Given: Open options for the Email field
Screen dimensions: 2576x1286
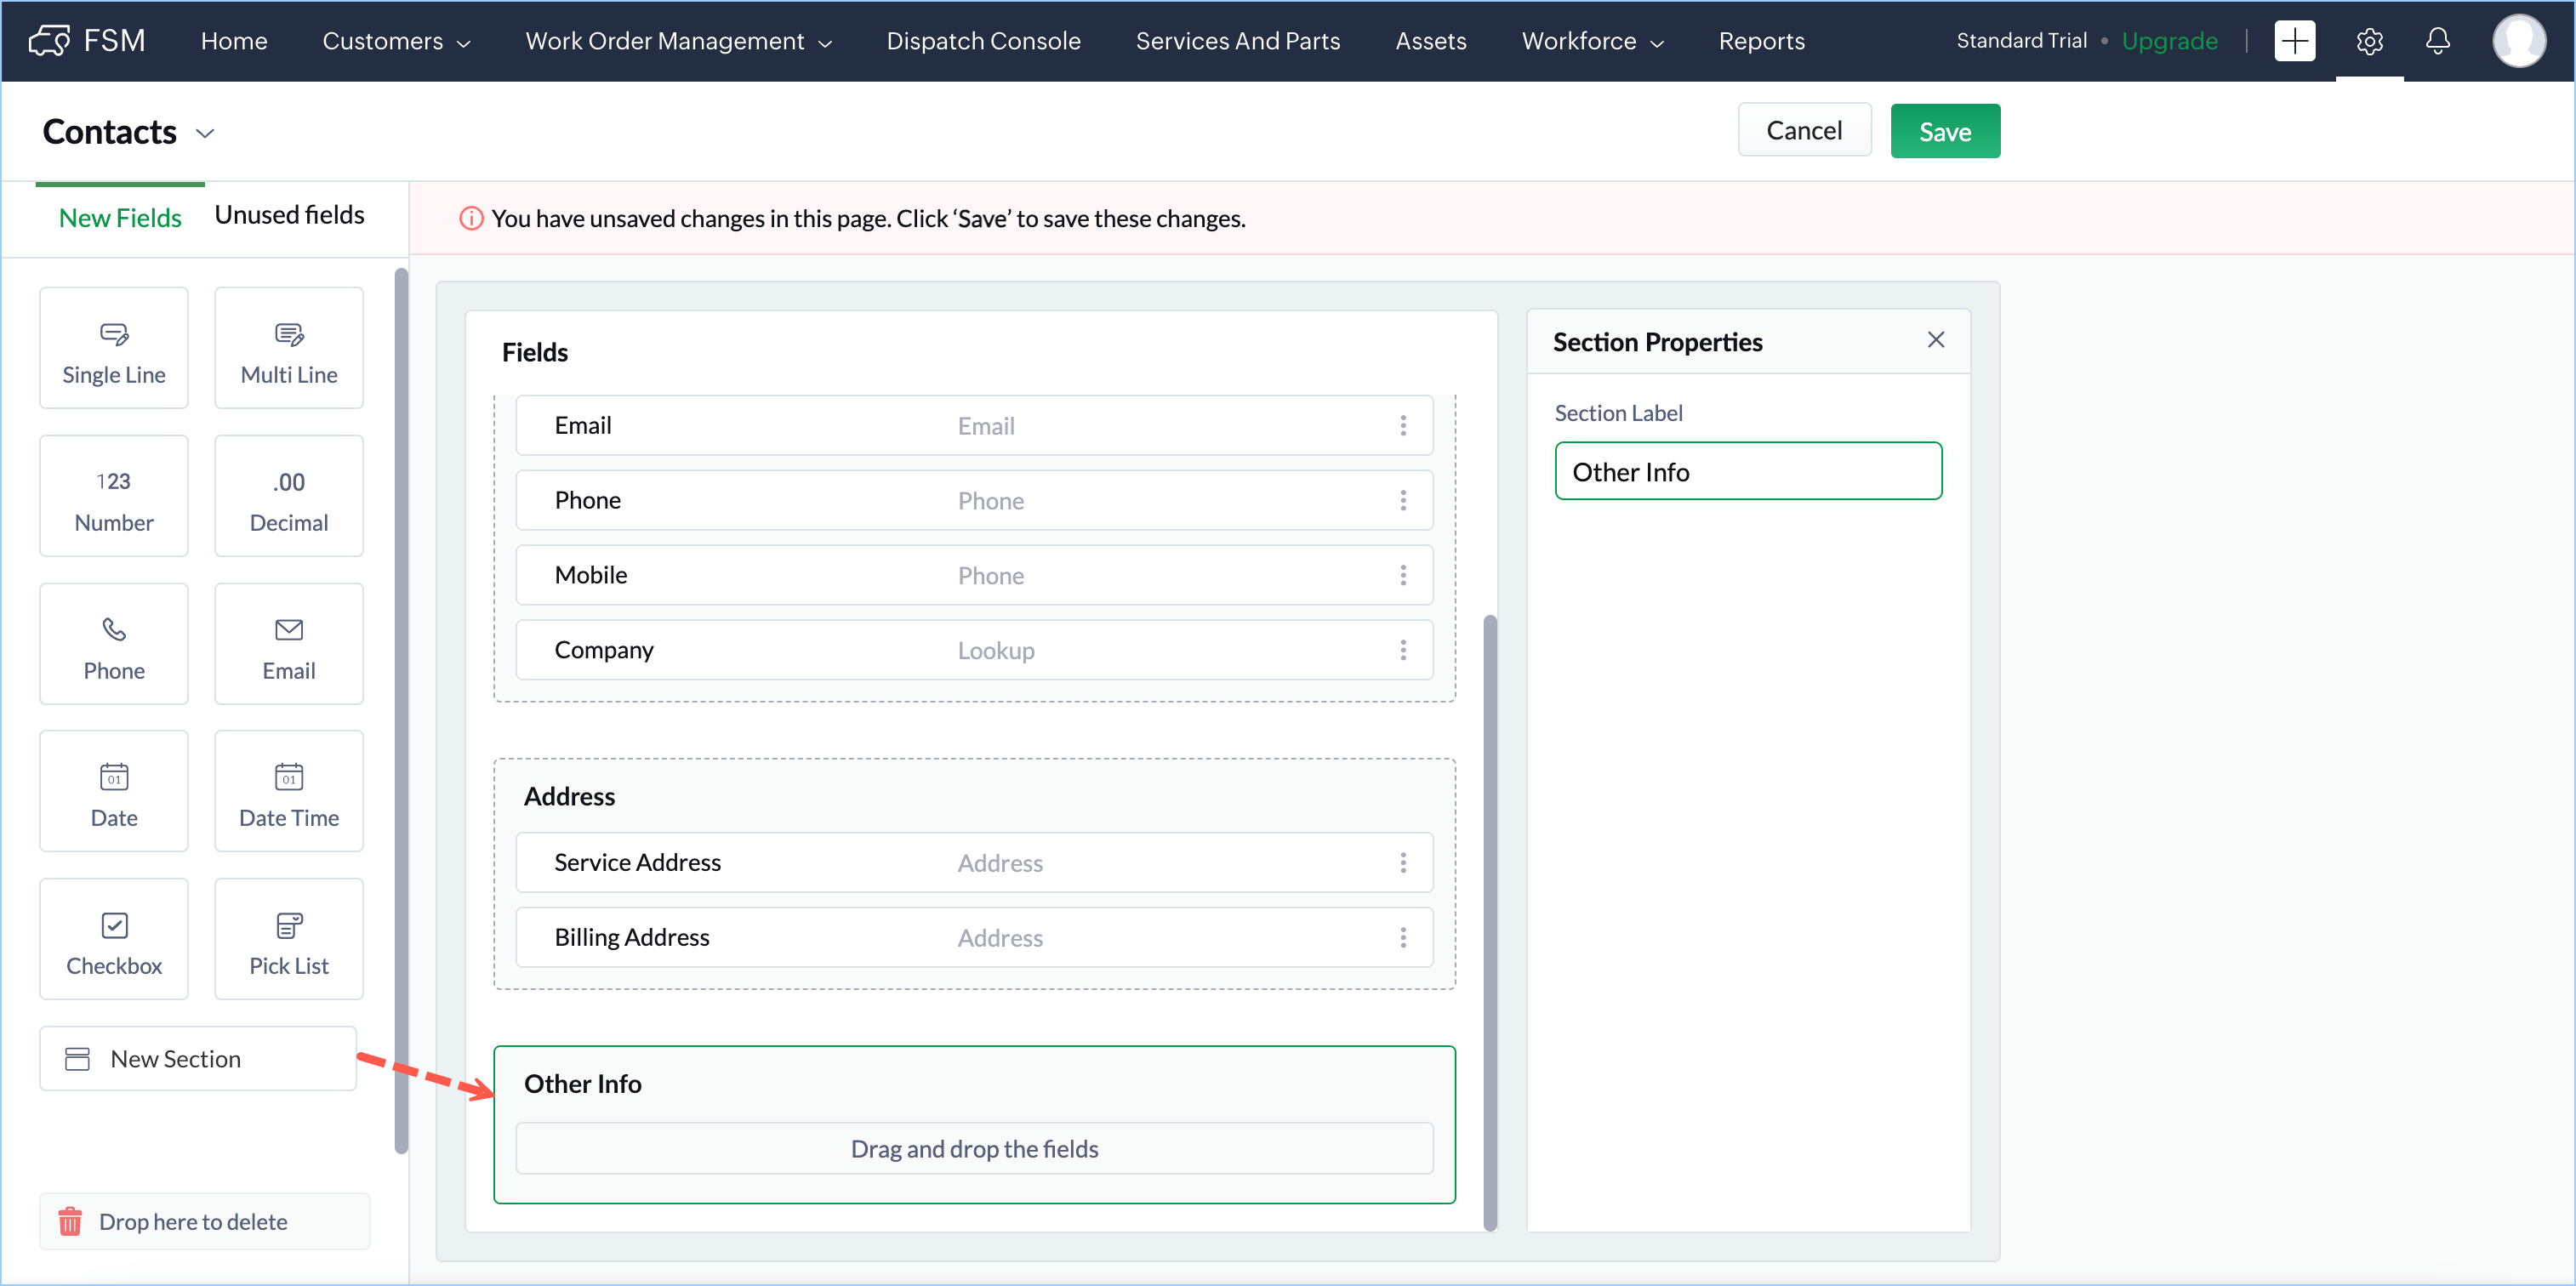Looking at the screenshot, I should click(1402, 426).
